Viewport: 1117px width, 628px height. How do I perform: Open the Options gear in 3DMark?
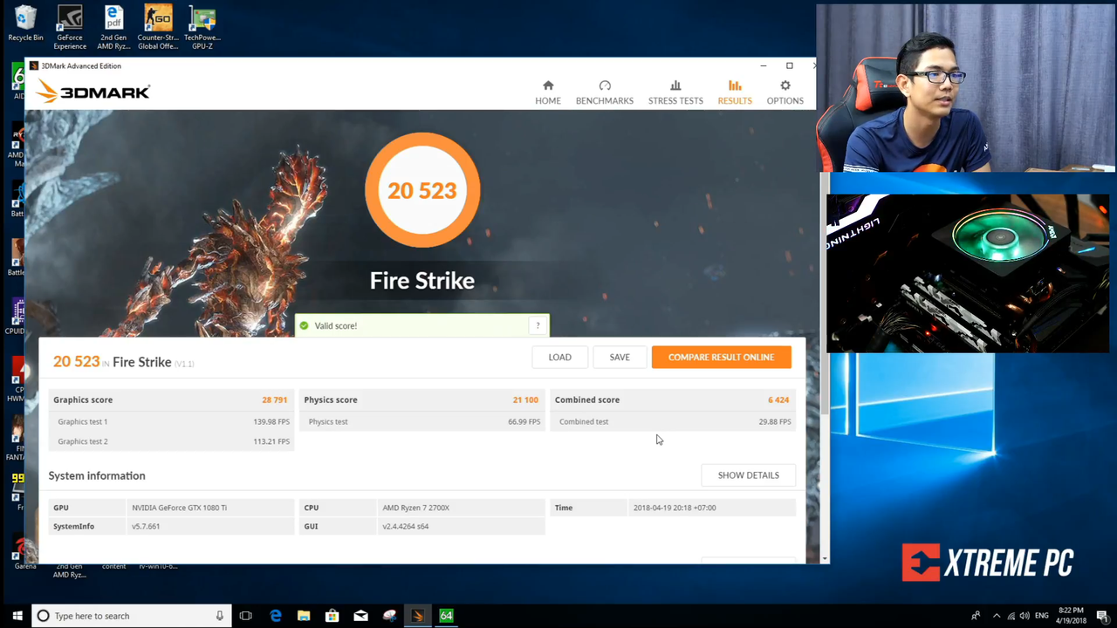[x=785, y=92]
